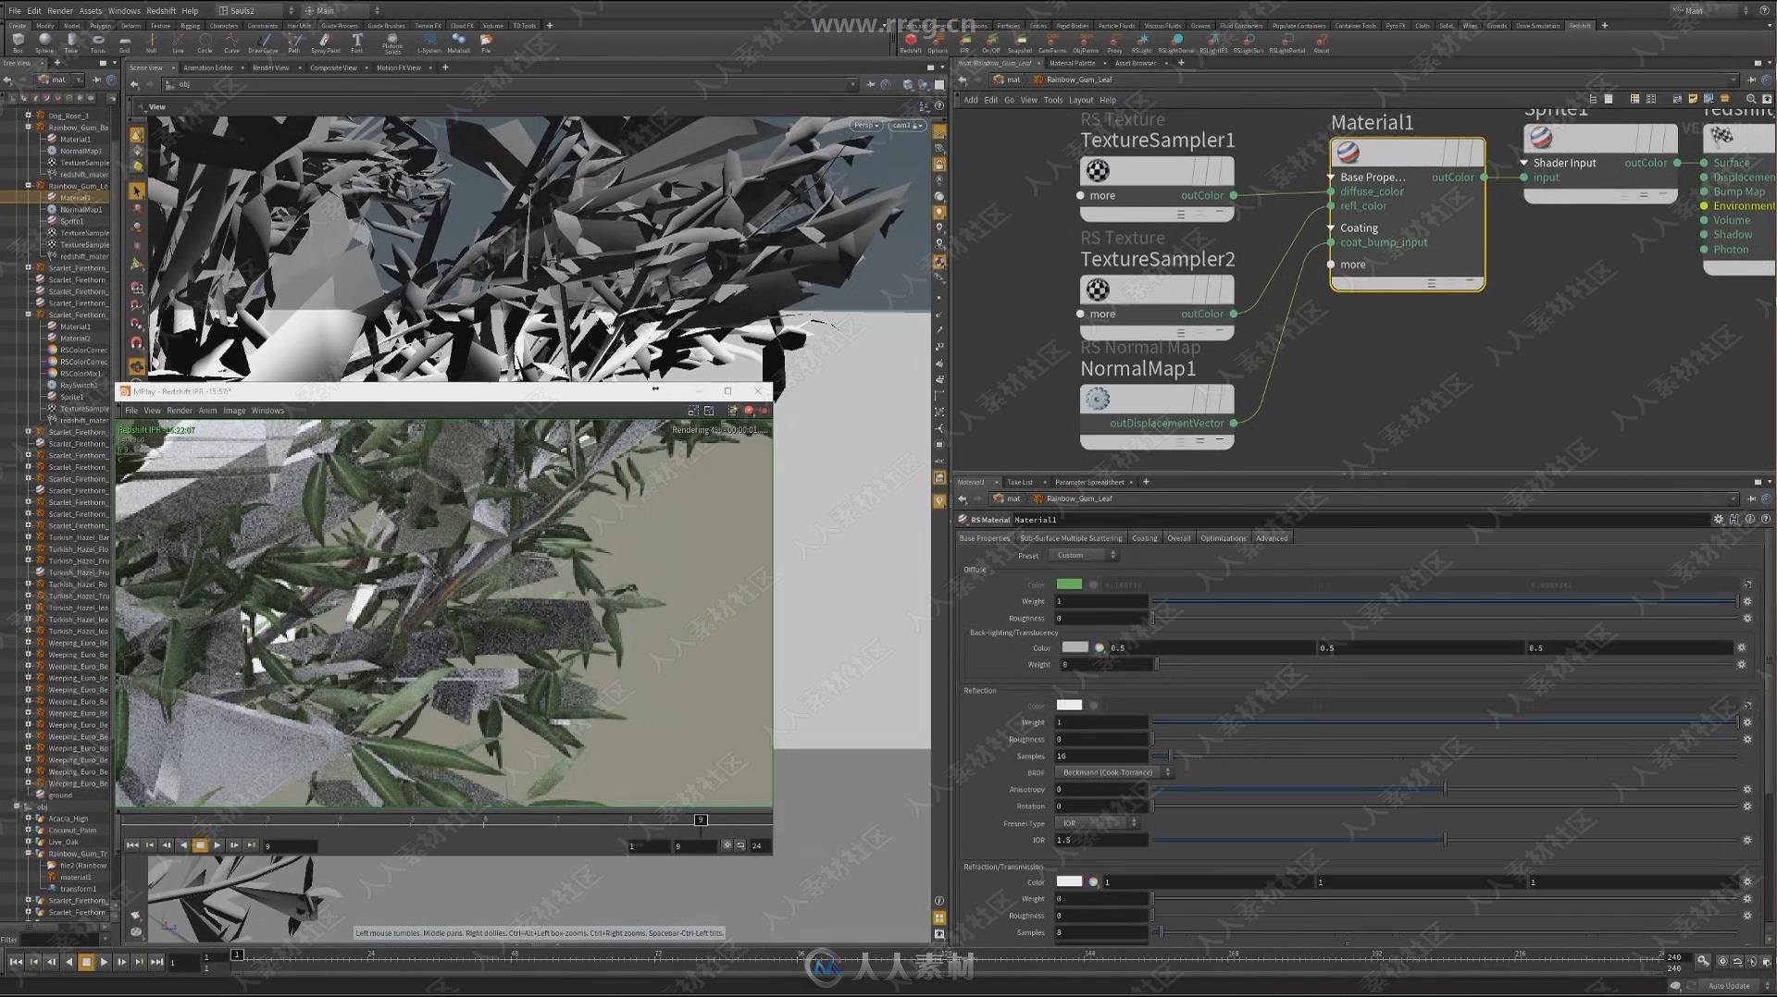The height and width of the screenshot is (997, 1777).
Task: Switch to the Material Palette tab
Action: tap(1072, 63)
